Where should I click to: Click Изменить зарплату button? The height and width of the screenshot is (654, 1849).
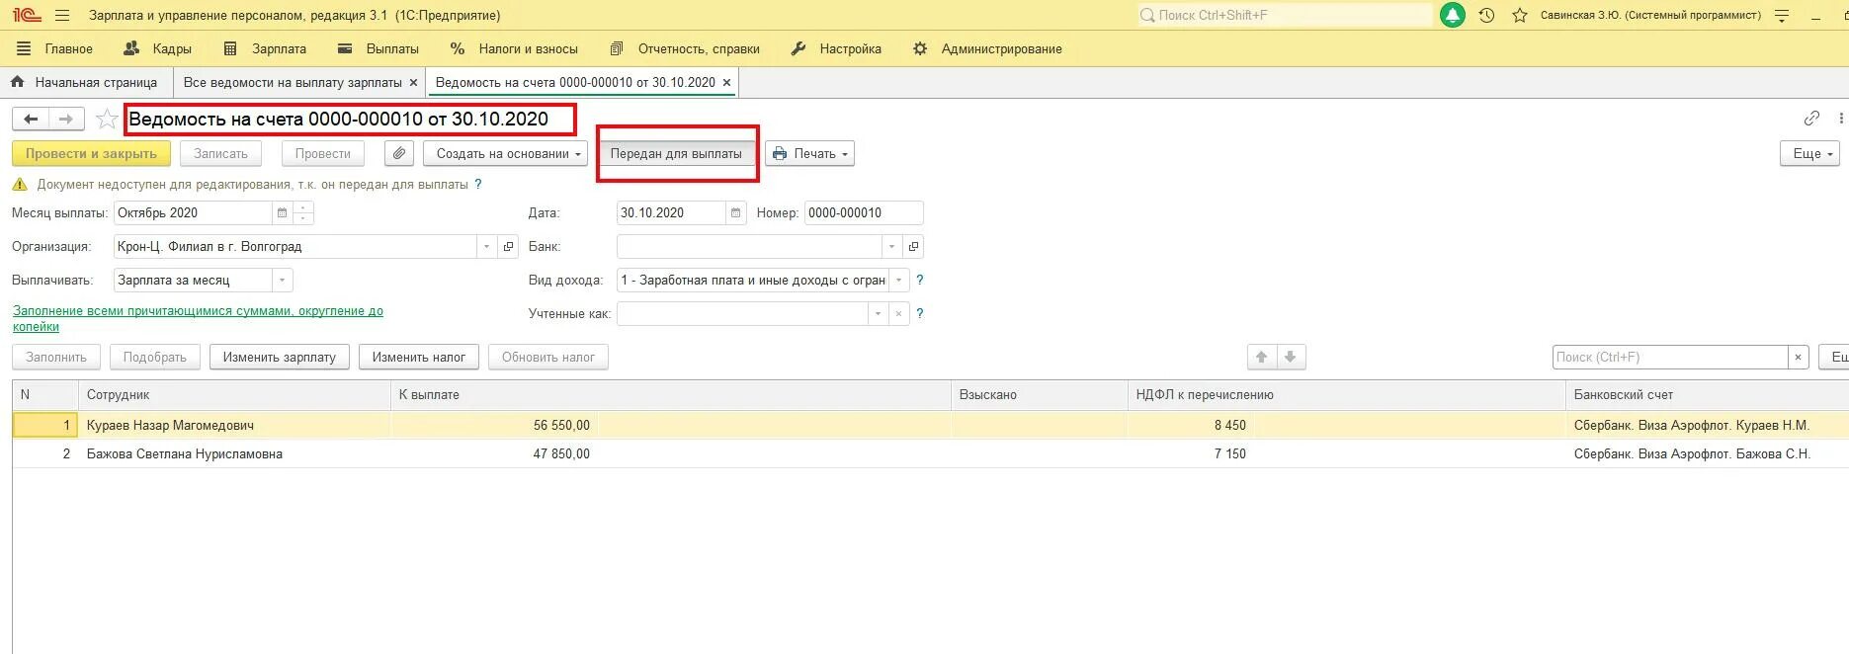tap(280, 357)
